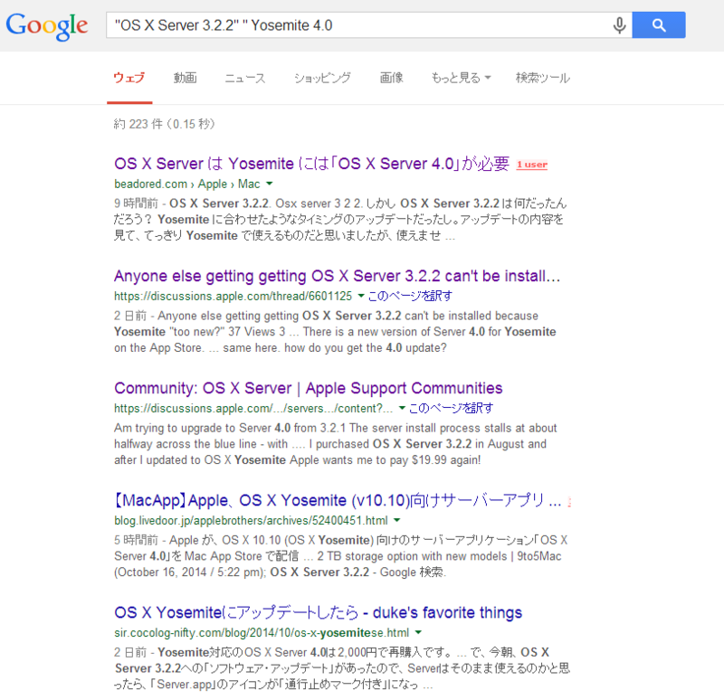This screenshot has height=700, width=724.
Task: Click the sir.cocolog-nifty.com/blog/2014/10 URL text
Action: [x=262, y=633]
